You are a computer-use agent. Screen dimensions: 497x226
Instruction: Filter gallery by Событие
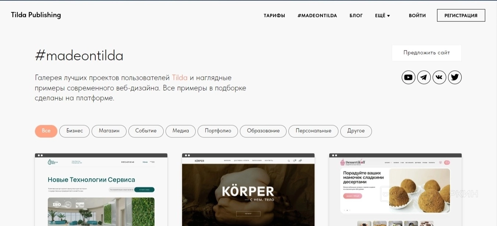click(x=146, y=131)
